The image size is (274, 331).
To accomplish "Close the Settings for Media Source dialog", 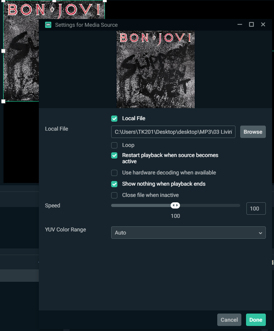I will coord(263,24).
